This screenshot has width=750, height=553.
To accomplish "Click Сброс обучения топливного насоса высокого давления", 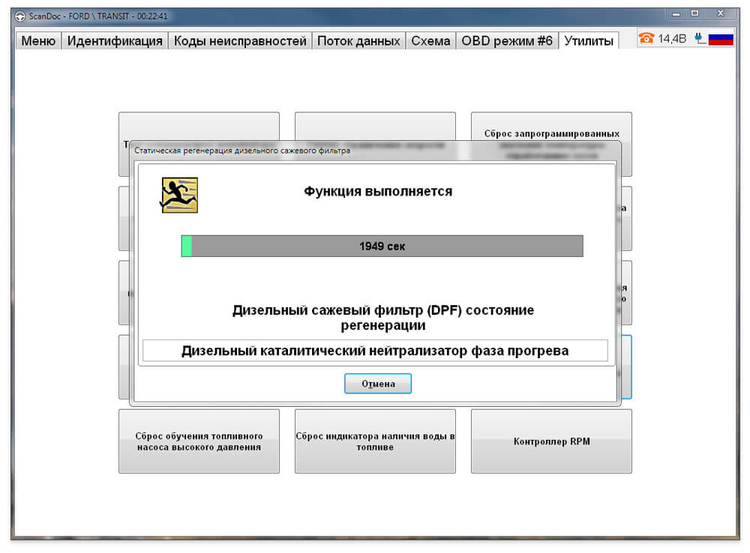I will [199, 441].
